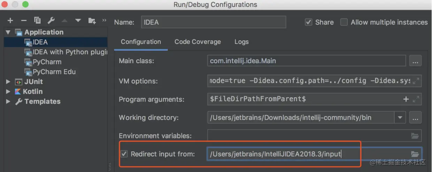Expand the Kotlin node
432x172 pixels.
point(8,92)
